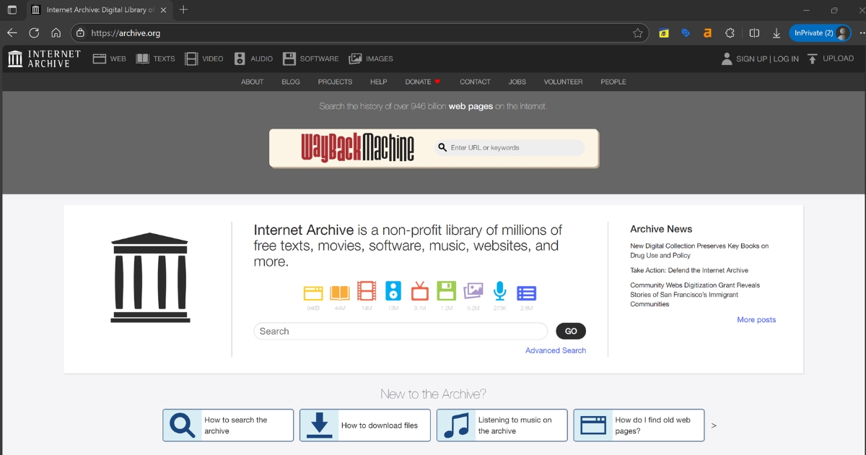Open the How to download files card
Screen dimensions: 866x455
pyautogui.click(x=364, y=425)
